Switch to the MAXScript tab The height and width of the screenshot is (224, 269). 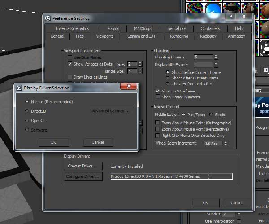click(x=143, y=29)
